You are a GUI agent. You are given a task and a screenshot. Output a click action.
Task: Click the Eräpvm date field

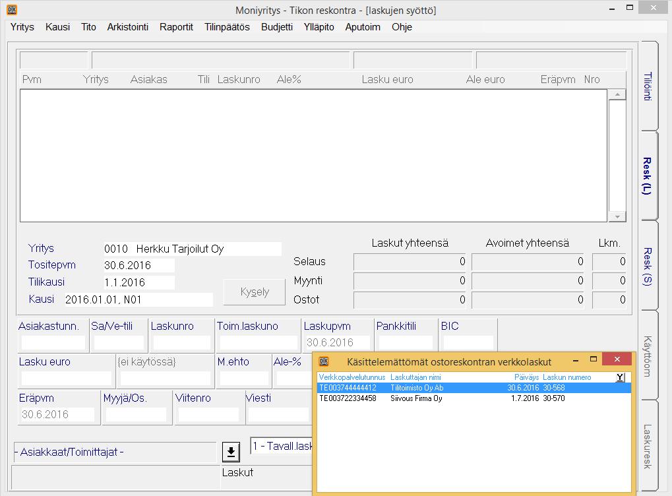(x=57, y=415)
